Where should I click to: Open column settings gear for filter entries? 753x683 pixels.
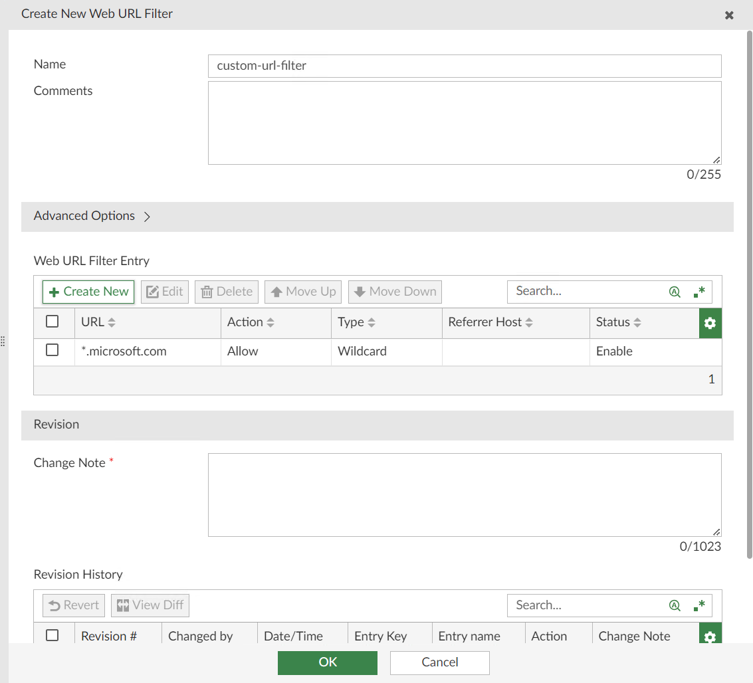click(710, 323)
